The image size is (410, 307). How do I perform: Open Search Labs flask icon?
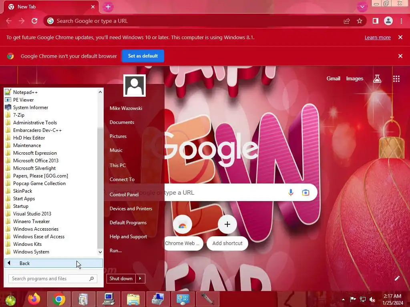377,79
